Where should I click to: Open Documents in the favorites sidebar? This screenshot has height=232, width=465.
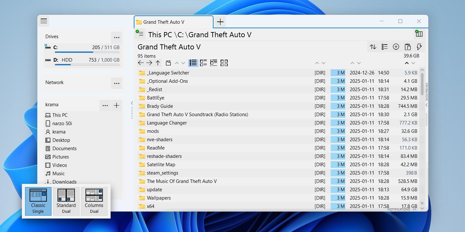[x=64, y=149]
